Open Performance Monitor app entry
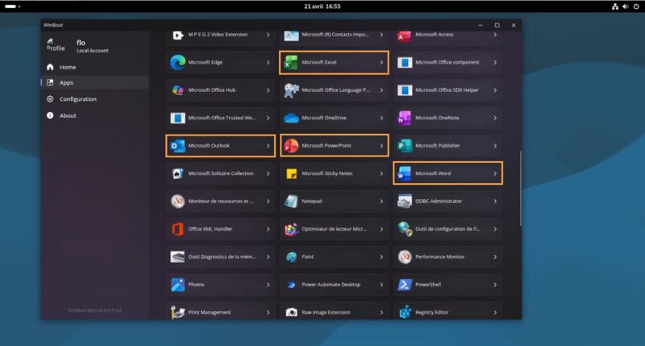Screen dimensions: 645x346 pos(439,256)
